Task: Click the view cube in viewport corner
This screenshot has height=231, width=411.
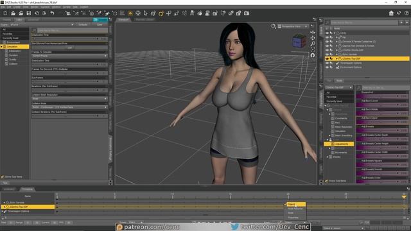Action: click(x=299, y=41)
